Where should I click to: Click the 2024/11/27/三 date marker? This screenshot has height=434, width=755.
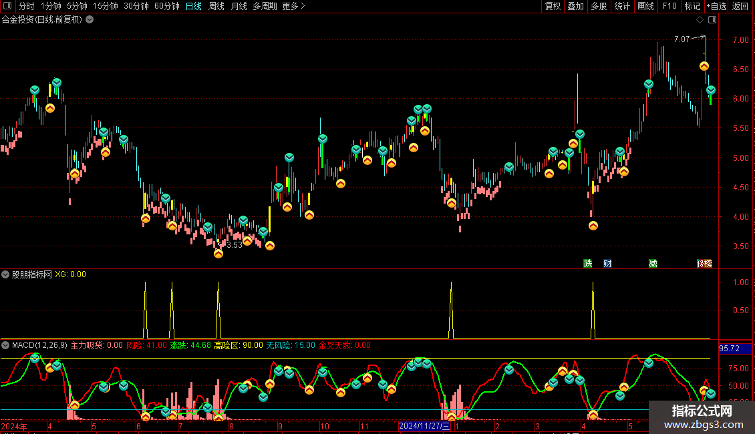(x=424, y=426)
